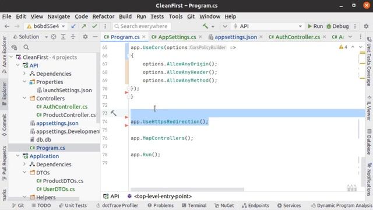373x210 pixels.
Task: Open the VCS more options dots
Action: (x=105, y=26)
